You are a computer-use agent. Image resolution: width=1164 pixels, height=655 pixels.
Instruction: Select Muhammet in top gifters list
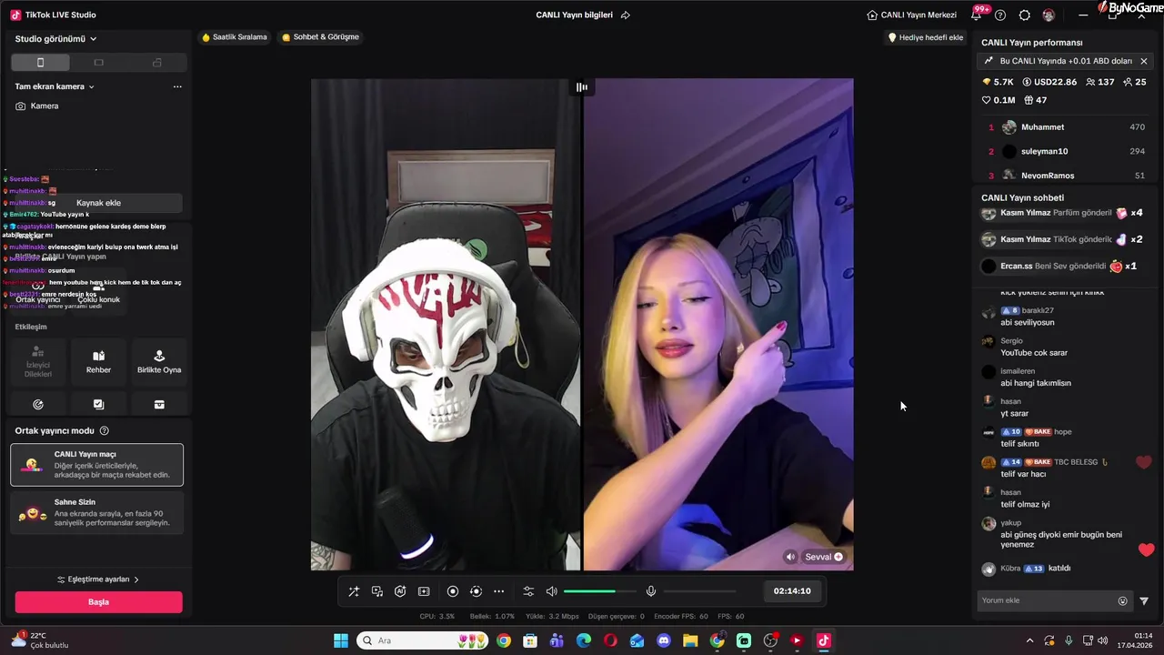[x=1066, y=127]
